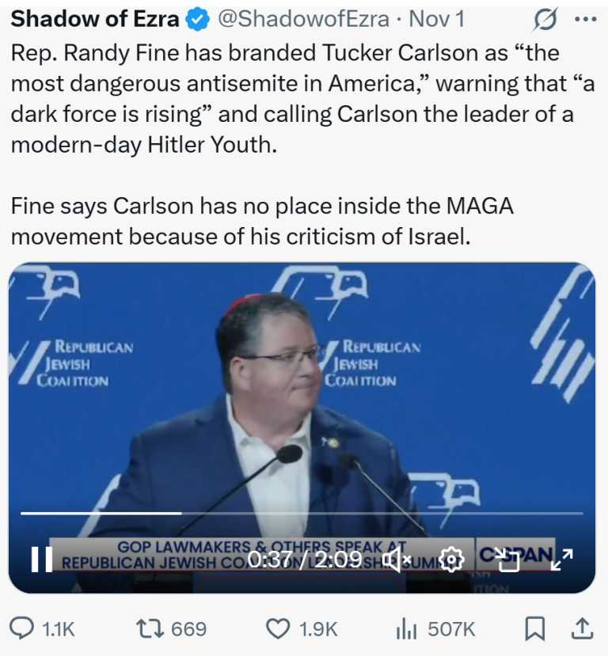Click the video timestamp 0:37 / 2:09
This screenshot has width=608, height=656.
tap(305, 559)
